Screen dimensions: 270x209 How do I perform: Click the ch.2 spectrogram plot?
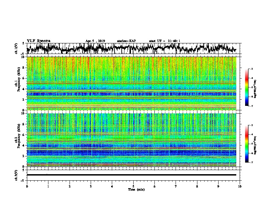click(132, 140)
